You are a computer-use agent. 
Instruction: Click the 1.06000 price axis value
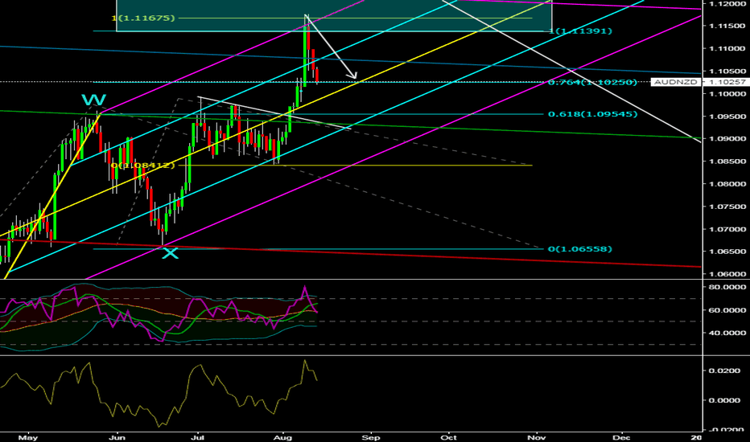click(x=727, y=274)
